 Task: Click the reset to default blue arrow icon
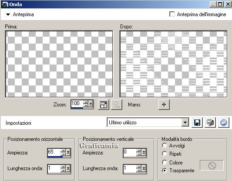point(224,123)
